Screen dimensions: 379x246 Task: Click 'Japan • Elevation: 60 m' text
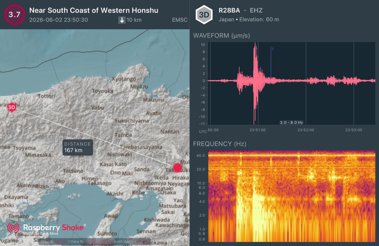point(249,20)
